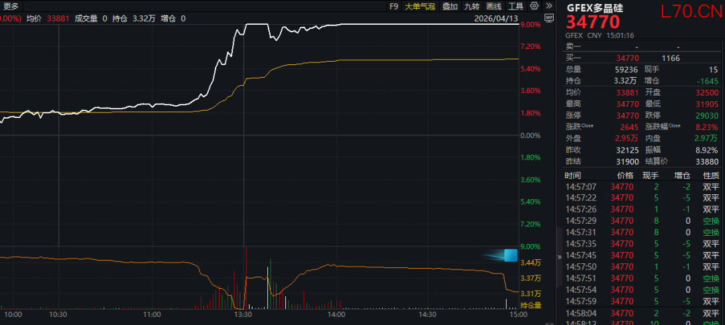The width and height of the screenshot is (725, 325).
Task: Toggle the 九转 indicator
Action: [472, 6]
